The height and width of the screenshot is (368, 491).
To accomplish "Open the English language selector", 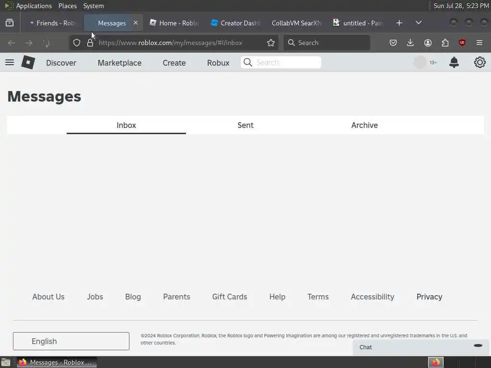I will tap(71, 341).
